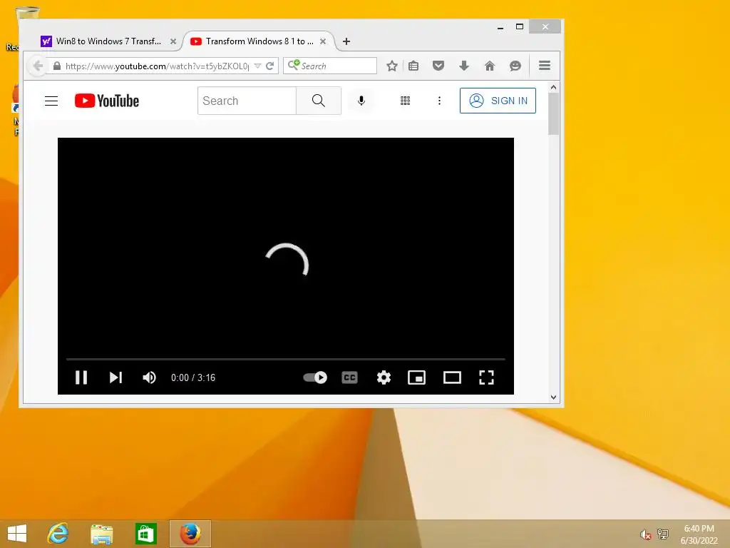Open search engine chooser icon
This screenshot has width=730, height=548.
pos(293,65)
